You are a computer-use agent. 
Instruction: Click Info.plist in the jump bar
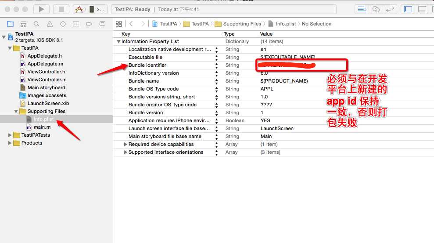[x=282, y=24]
